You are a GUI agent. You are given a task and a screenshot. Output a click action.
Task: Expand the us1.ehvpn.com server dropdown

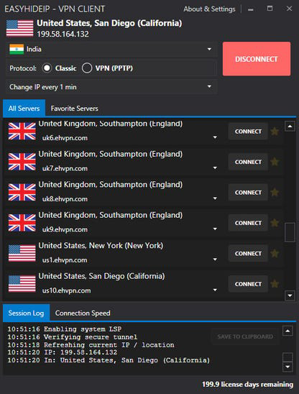click(215, 260)
